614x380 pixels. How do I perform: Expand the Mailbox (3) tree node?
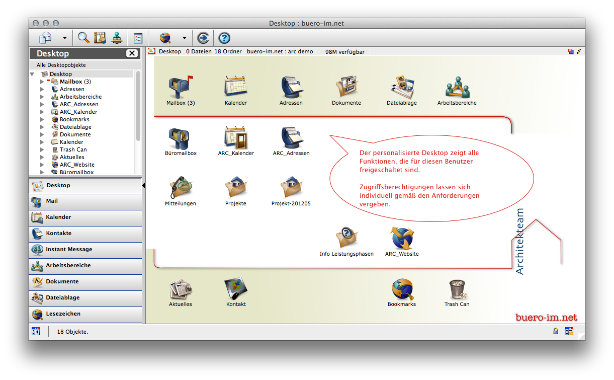point(42,82)
